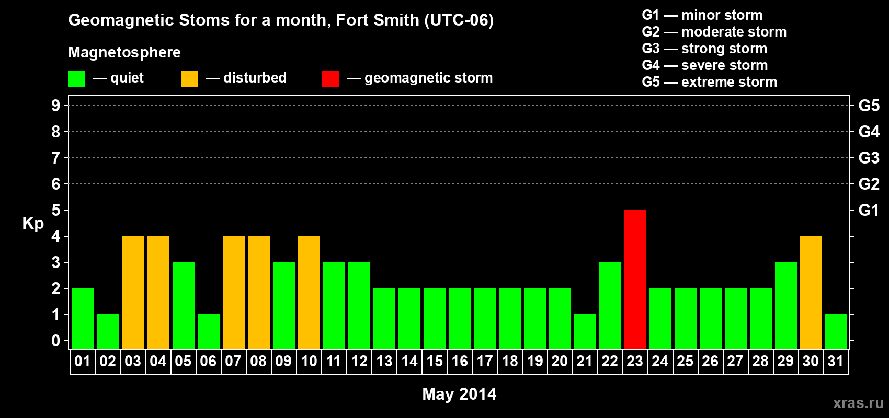
Task: Click 'G3 — strong storm' legend entry
Action: [705, 49]
